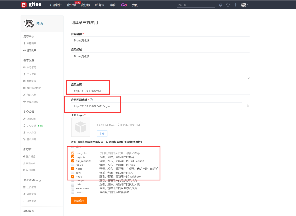Open the Go link in the navigation bar
Image resolution: width=296 pixels, height=216 pixels.
124,5
